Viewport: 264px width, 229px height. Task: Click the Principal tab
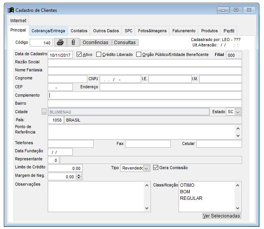[18, 30]
